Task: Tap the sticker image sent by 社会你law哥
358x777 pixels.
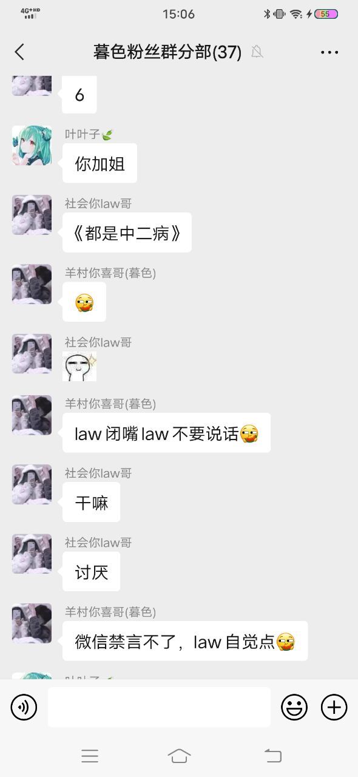Action: pos(79,367)
